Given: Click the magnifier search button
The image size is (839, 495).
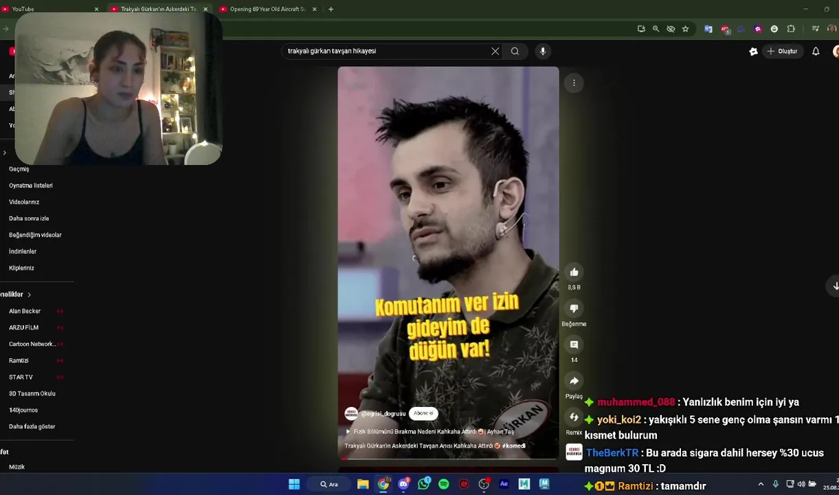Looking at the screenshot, I should pyautogui.click(x=515, y=51).
